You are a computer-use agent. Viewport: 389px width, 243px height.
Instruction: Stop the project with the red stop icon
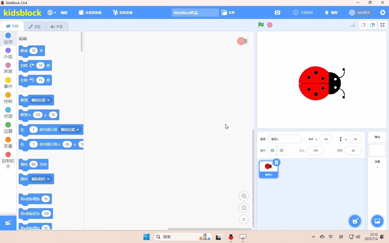270,25
